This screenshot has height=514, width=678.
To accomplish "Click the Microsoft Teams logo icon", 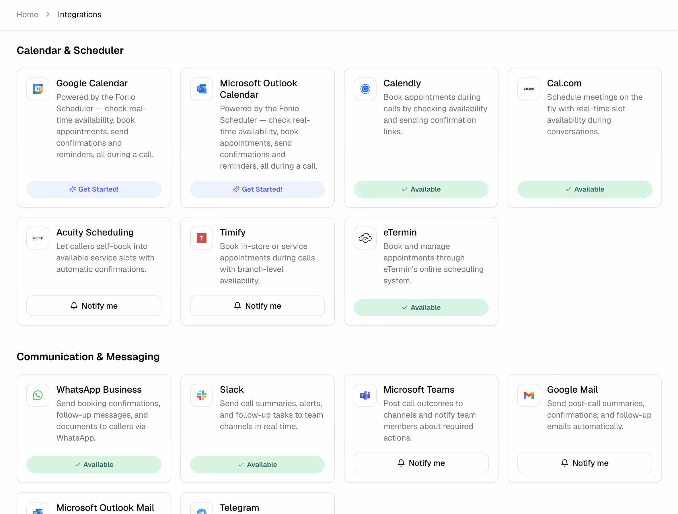I will 365,395.
